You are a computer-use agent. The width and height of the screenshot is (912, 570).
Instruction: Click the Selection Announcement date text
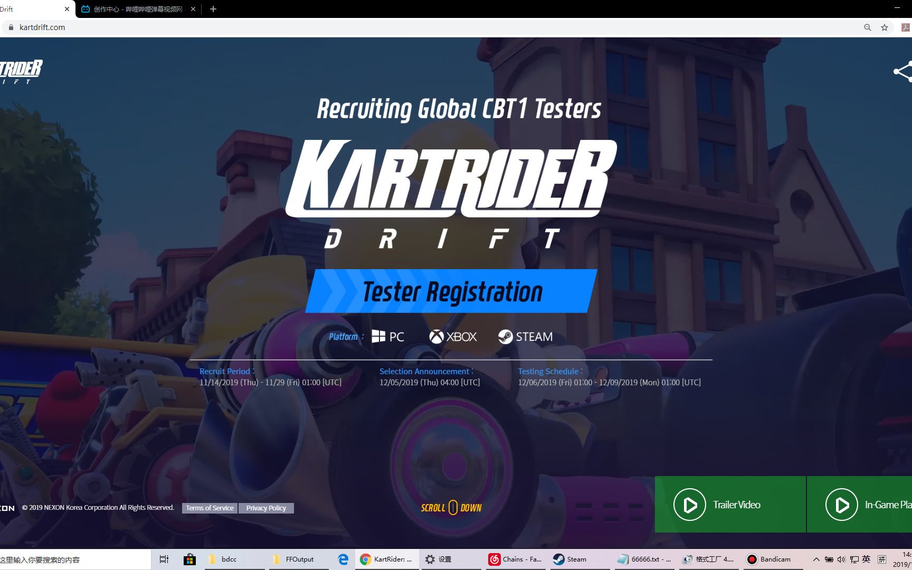pos(430,383)
